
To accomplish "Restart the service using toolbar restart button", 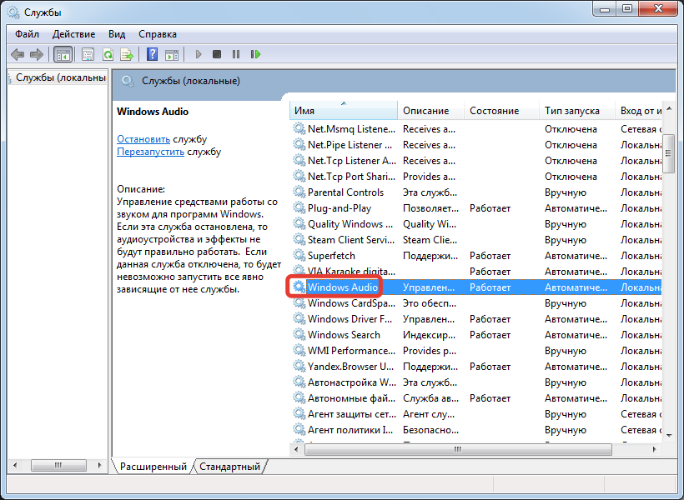I will click(256, 54).
